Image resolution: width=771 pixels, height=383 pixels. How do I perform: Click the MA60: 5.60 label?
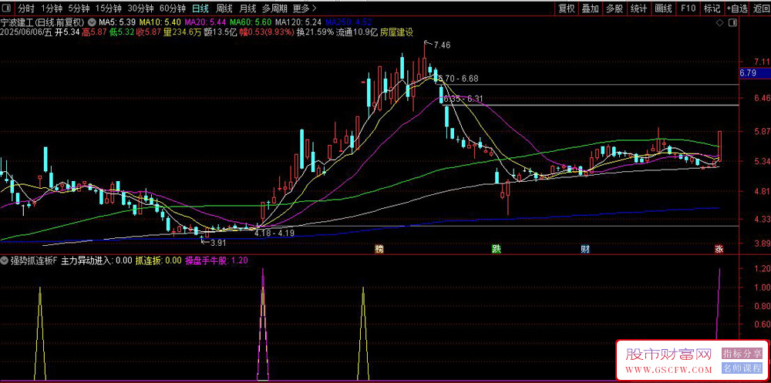point(251,22)
